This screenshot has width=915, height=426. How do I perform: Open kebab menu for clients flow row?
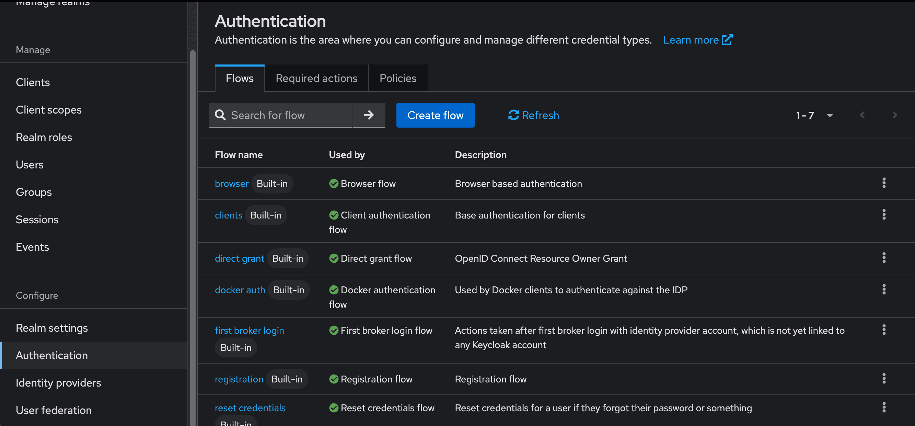point(884,215)
